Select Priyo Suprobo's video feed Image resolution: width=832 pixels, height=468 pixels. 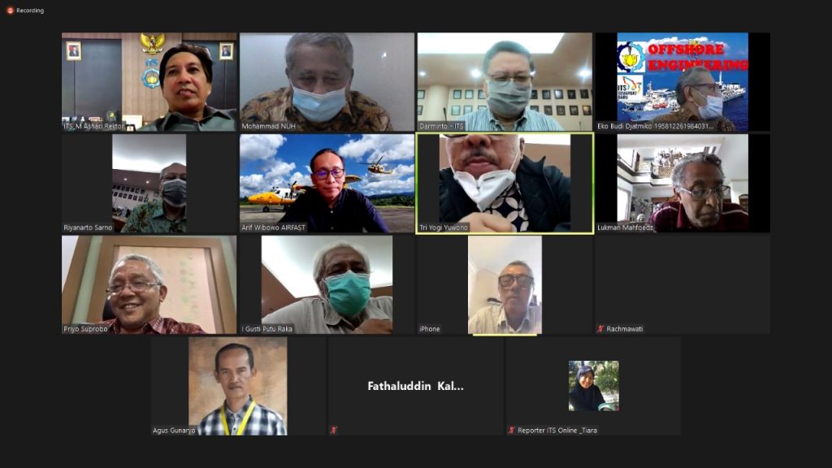tap(149, 284)
